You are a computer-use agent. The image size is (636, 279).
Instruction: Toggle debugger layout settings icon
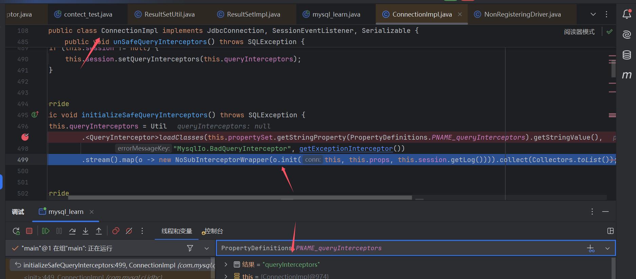[x=611, y=231]
